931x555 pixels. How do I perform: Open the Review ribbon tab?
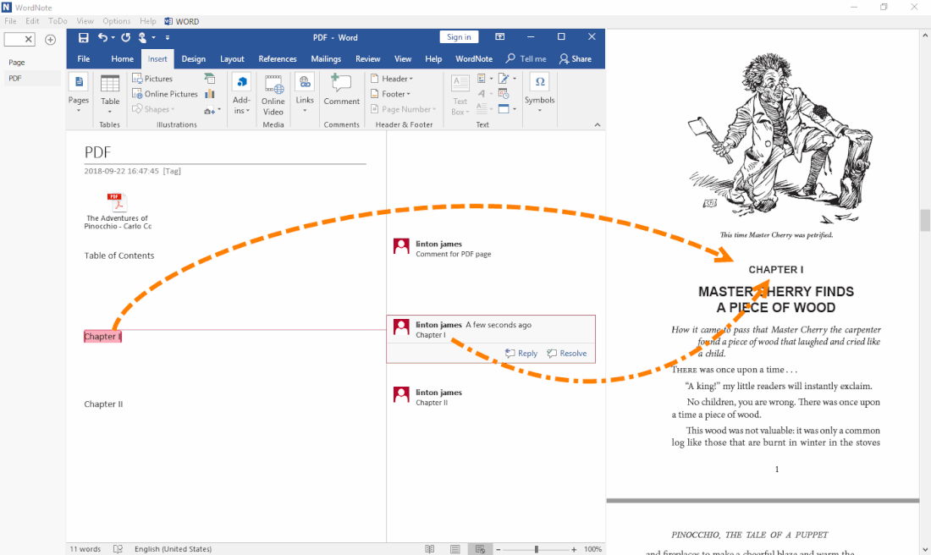coord(367,58)
